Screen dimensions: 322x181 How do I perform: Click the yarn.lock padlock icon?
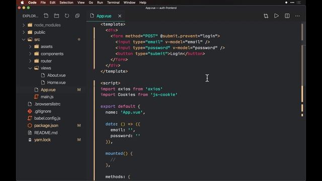[30, 140]
